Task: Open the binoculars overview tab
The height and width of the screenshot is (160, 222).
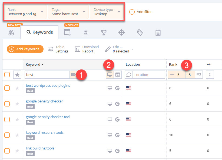Action: [x=11, y=33]
